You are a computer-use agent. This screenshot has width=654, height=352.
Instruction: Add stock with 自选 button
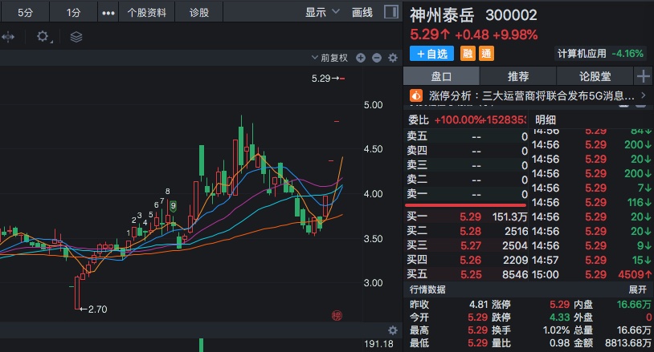pyautogui.click(x=431, y=54)
